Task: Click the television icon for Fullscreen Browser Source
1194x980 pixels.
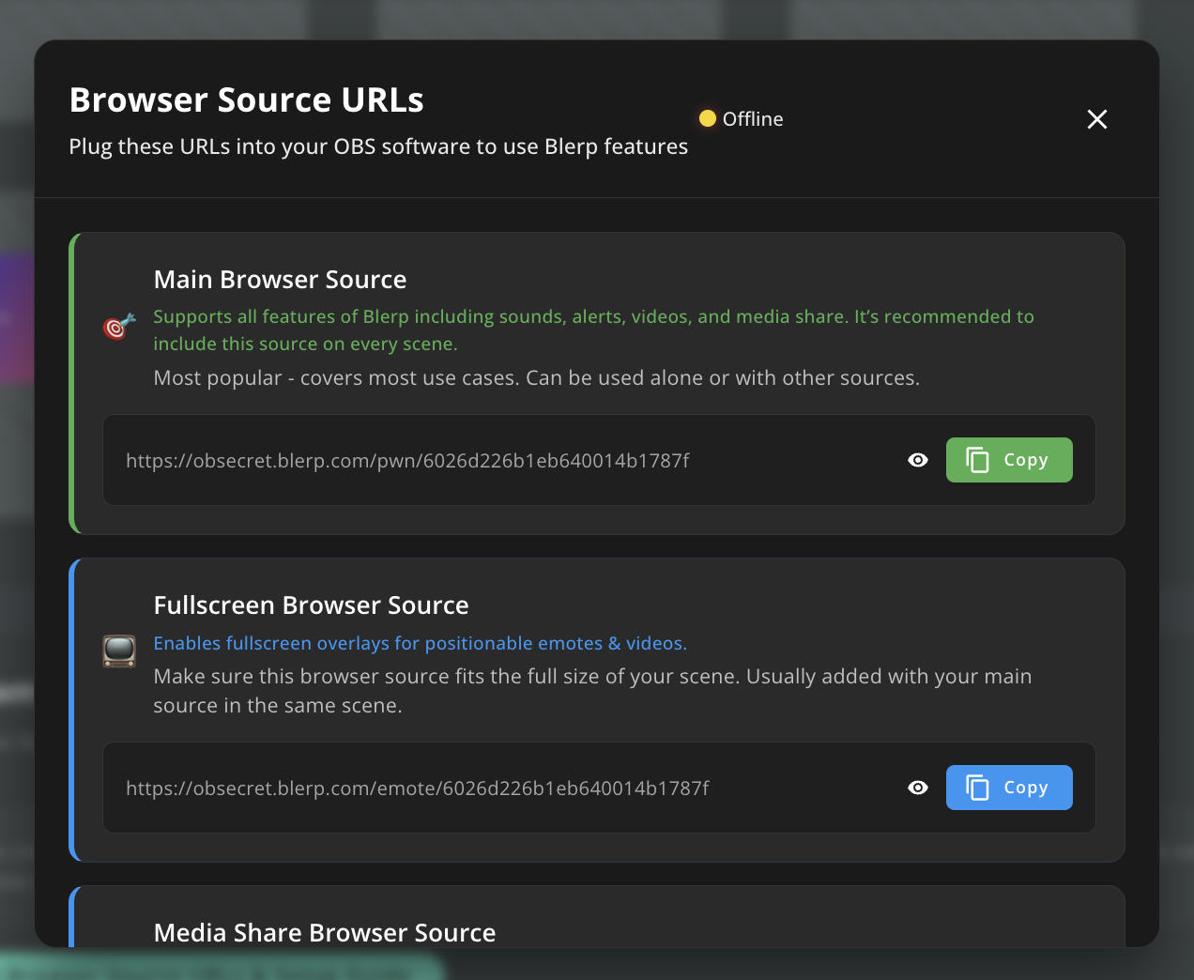Action: click(x=119, y=651)
